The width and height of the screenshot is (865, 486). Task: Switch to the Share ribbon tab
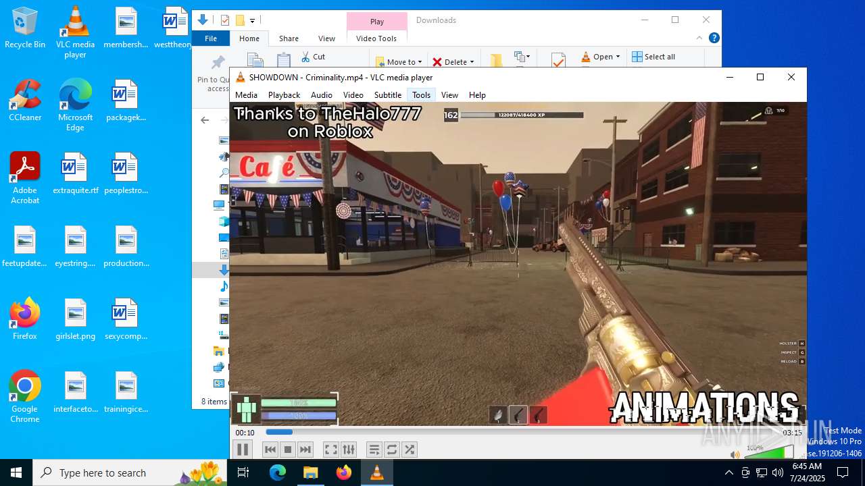click(289, 38)
